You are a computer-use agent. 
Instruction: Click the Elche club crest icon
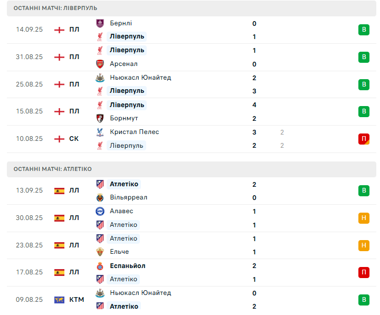tap(100, 252)
